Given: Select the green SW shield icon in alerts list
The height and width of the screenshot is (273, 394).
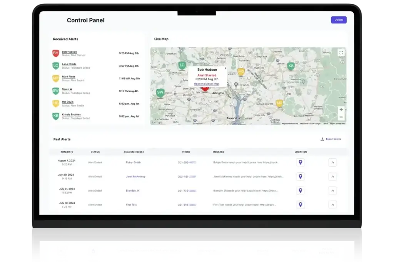Looking at the screenshot, I should pyautogui.click(x=56, y=91).
